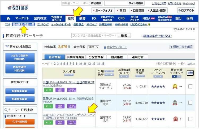Open 銘柄検索・取扱一覧 submenu link
Screen dimensions: 199x129
24,24
